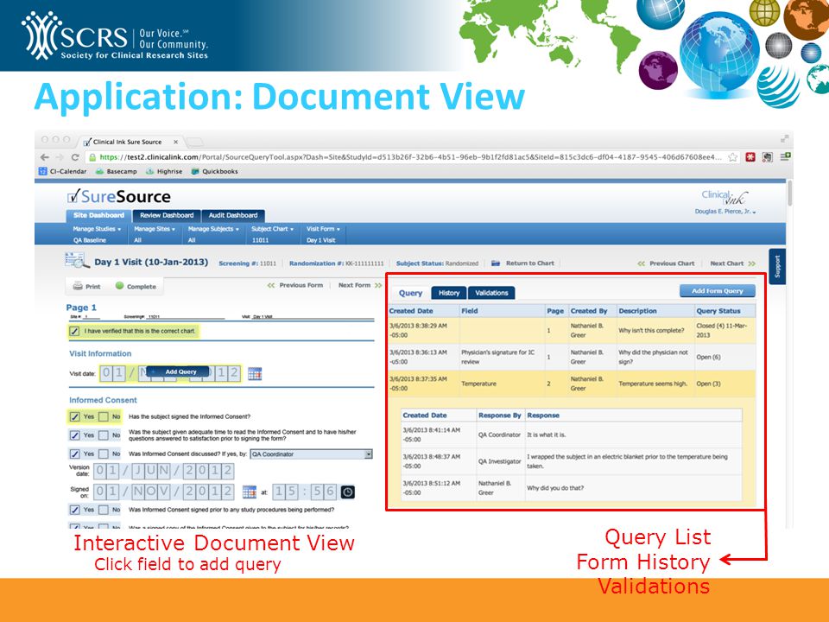The image size is (829, 622).
Task: Open the QA Coordinator dropdown
Action: click(312, 454)
